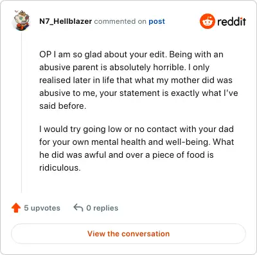
Task: Click the first paragraph starting "OP I am"
Action: tap(139, 80)
